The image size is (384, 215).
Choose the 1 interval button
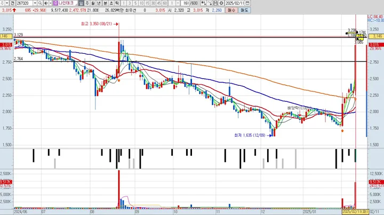tap(124, 3)
